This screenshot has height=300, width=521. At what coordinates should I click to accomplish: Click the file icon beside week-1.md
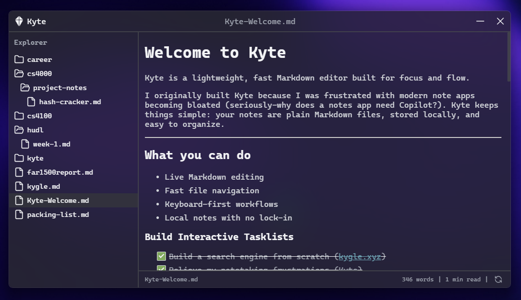[x=25, y=144]
